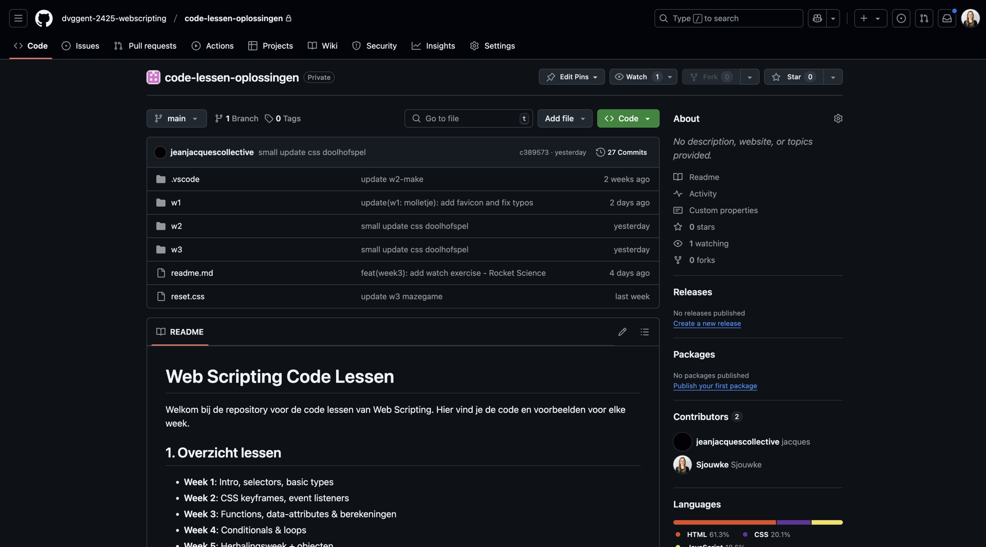View the 27 Commits history
Viewport: 986px width, 547px height.
[x=621, y=152]
